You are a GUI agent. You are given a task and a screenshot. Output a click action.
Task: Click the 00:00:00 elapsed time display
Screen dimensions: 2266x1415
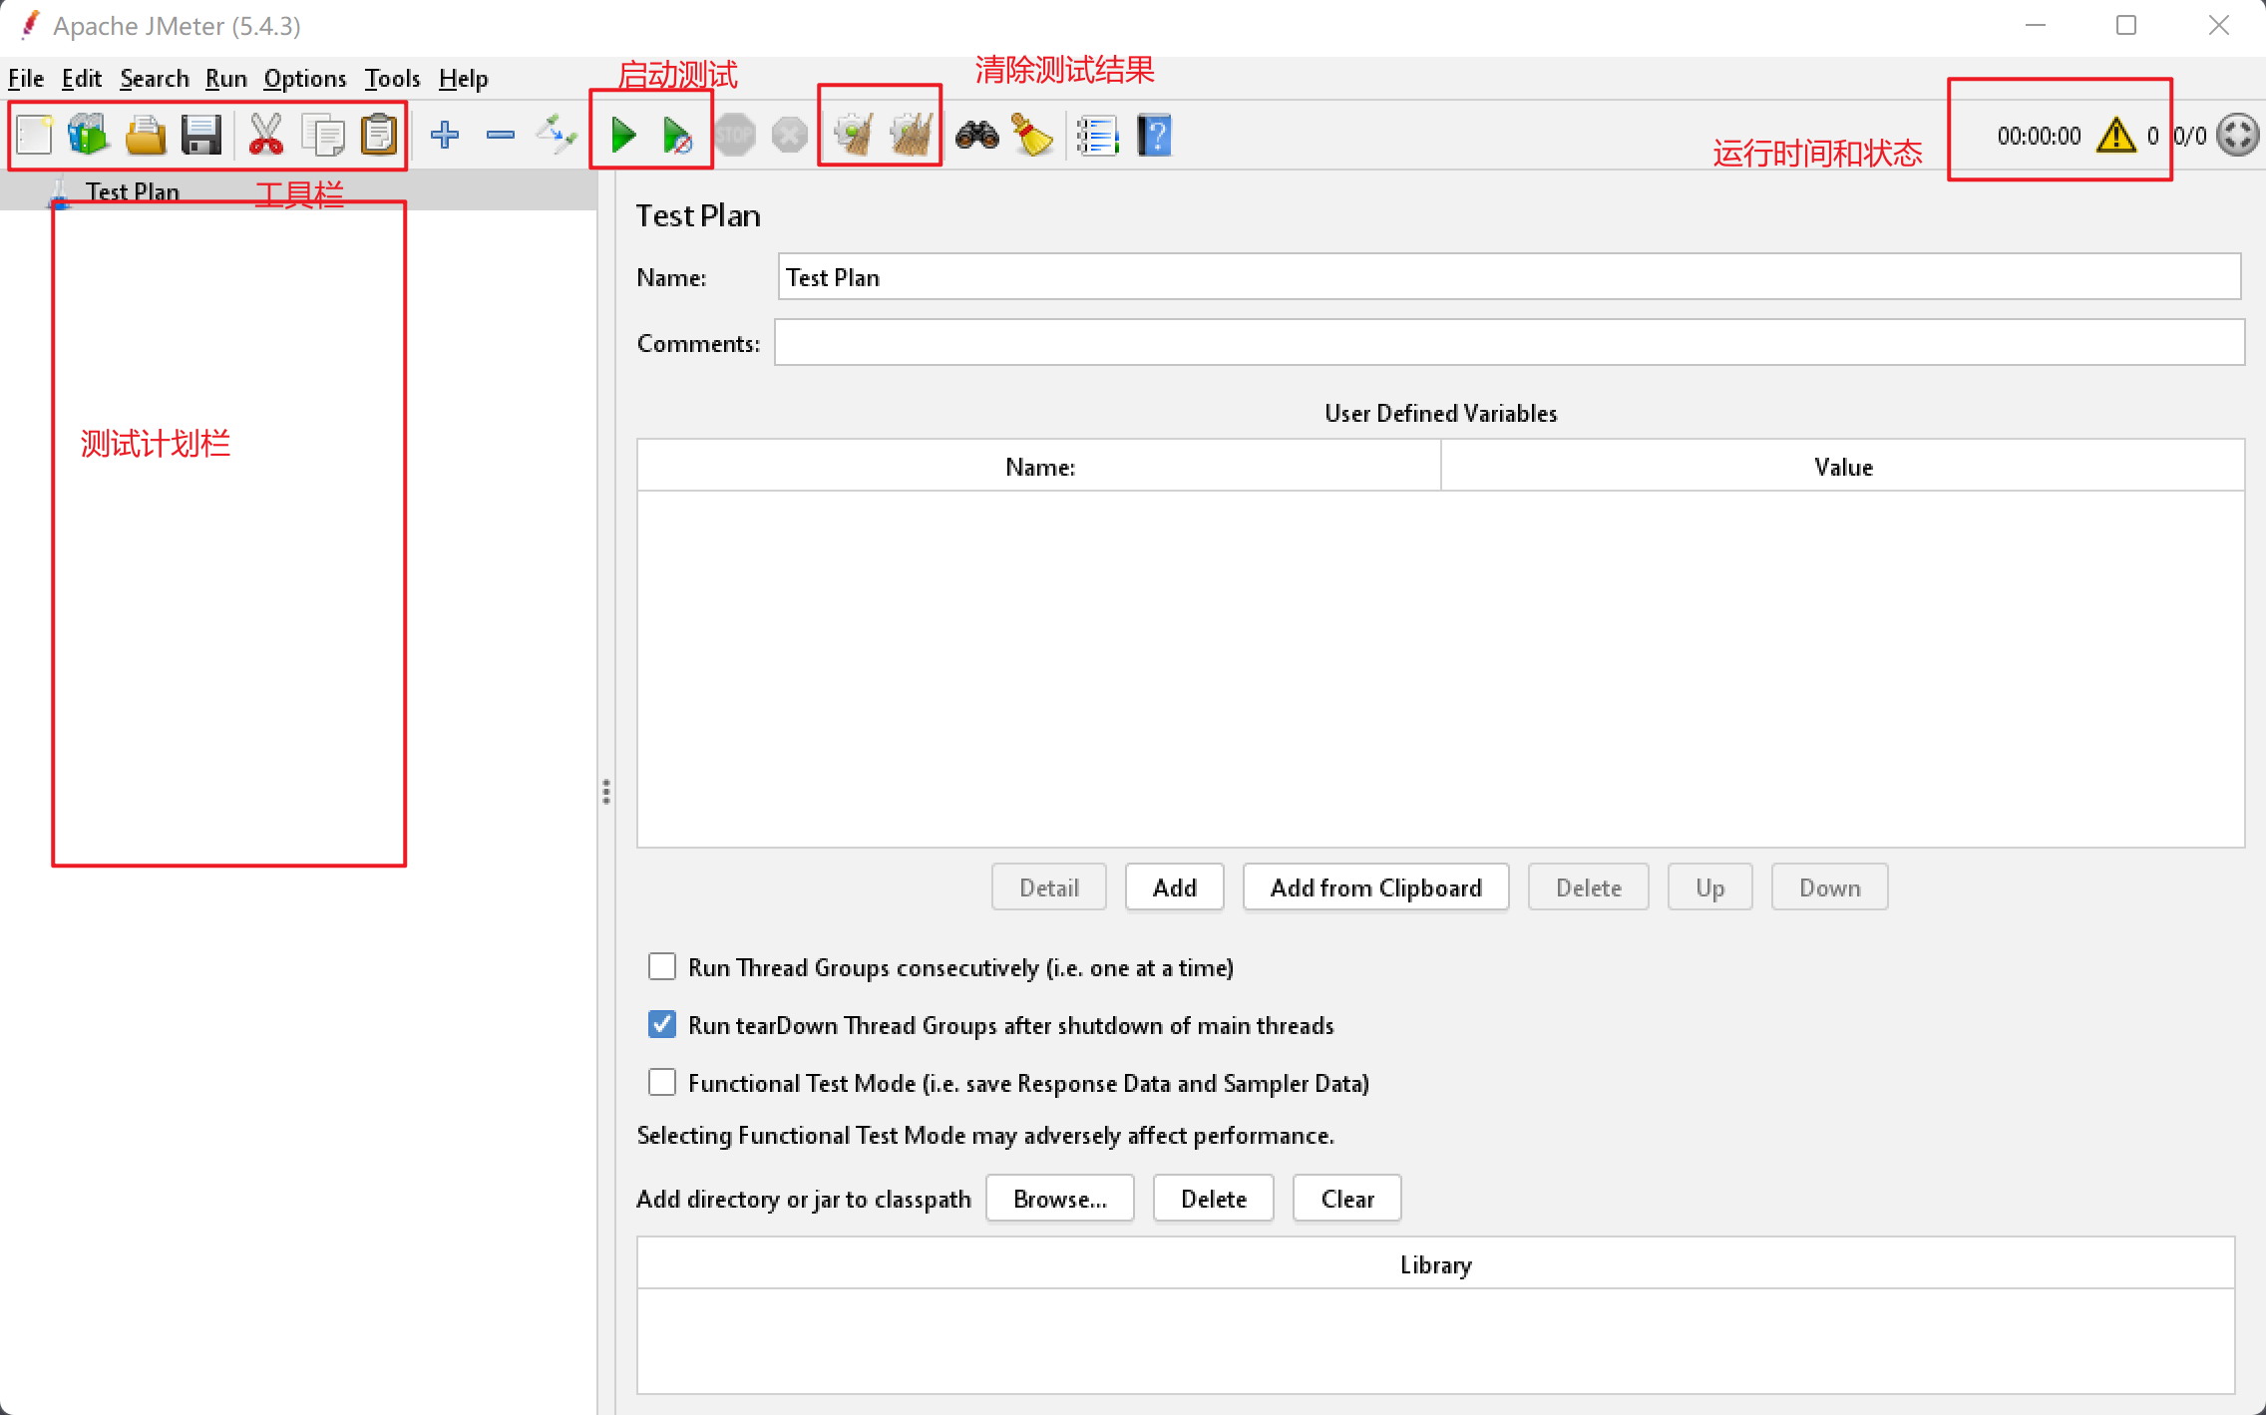(2039, 136)
